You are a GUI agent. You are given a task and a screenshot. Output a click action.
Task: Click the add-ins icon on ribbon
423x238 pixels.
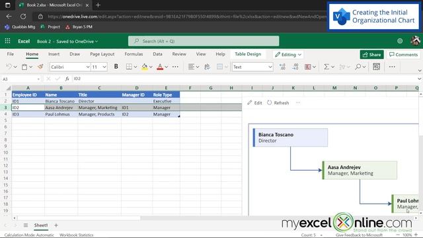click(x=376, y=67)
